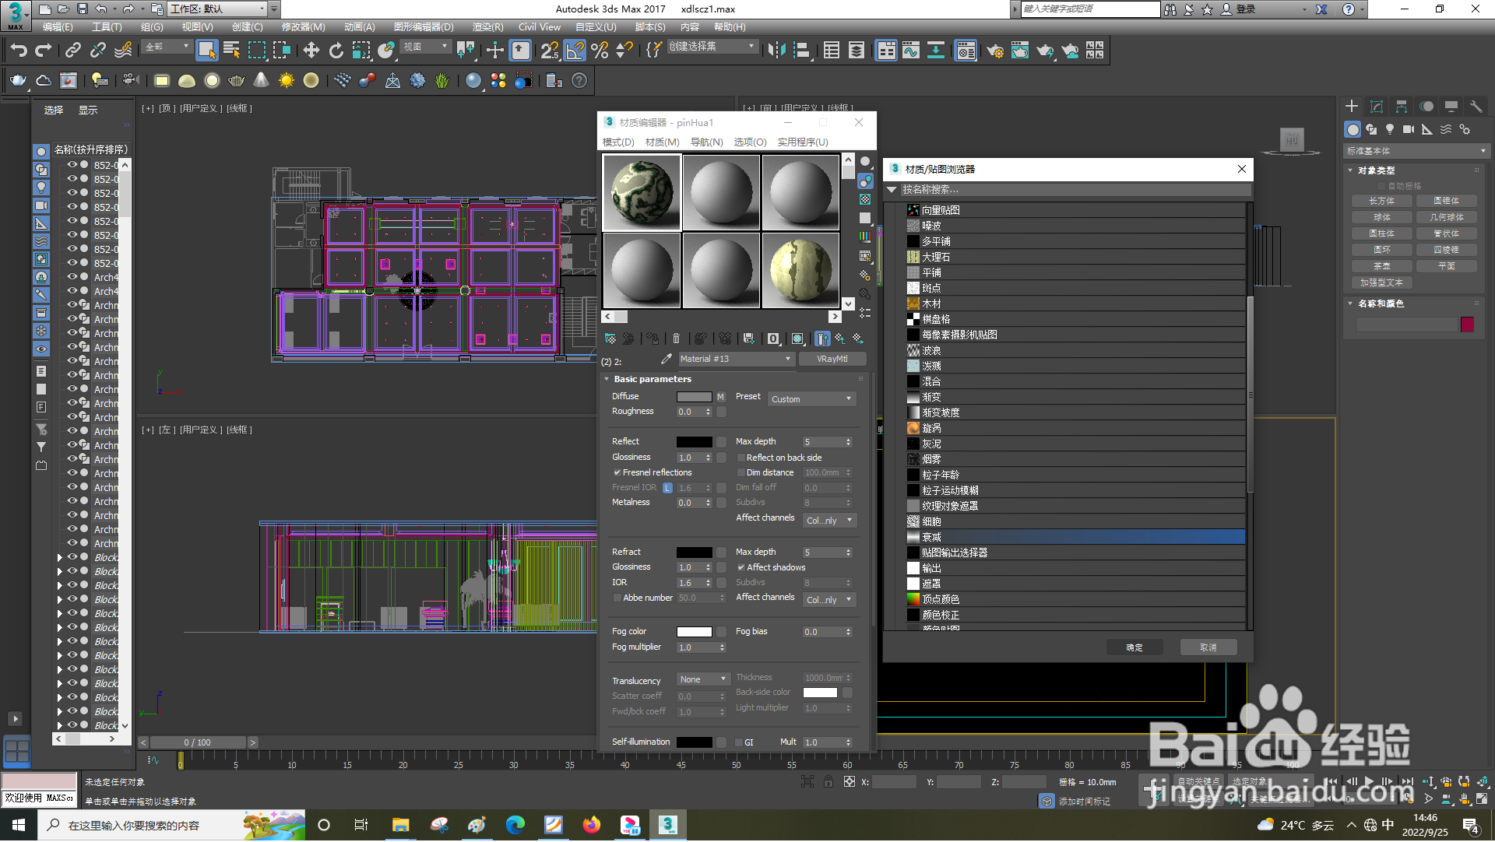Switch to the Cameras creation category
This screenshot has width=1495, height=842.
point(1409,129)
